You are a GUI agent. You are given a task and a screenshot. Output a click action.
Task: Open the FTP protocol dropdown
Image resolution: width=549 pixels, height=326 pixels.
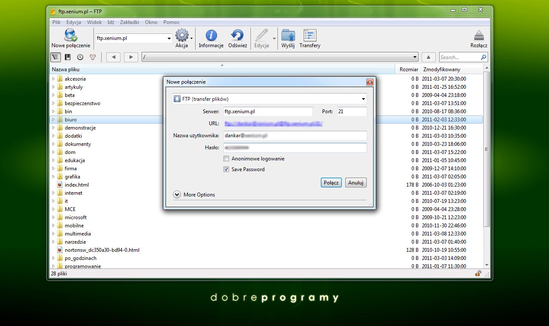tap(269, 99)
